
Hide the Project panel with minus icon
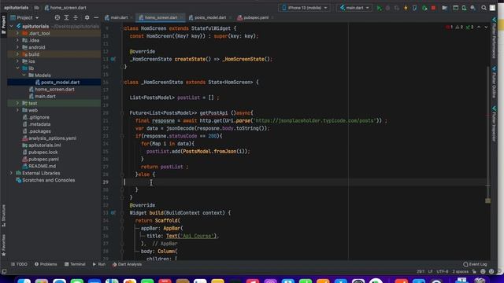point(96,17)
